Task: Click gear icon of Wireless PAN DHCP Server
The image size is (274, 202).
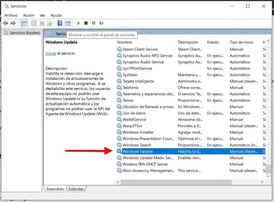Action: coord(119,164)
